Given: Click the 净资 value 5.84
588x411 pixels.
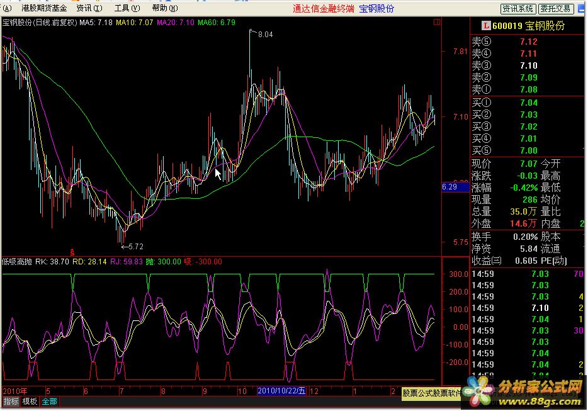Looking at the screenshot, I should [x=528, y=249].
